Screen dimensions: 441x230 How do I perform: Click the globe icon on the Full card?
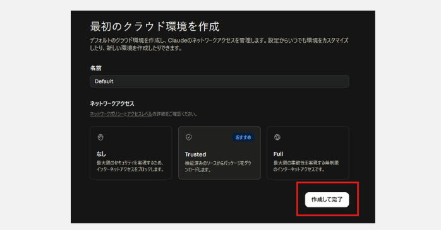pos(277,137)
